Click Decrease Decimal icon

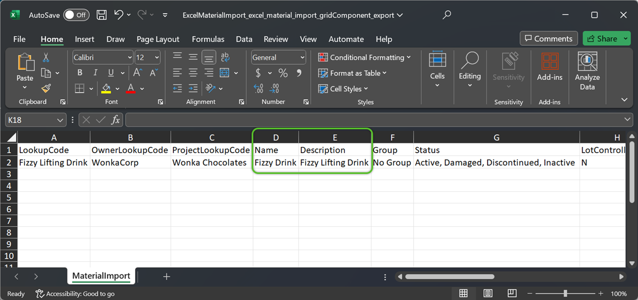(x=274, y=88)
